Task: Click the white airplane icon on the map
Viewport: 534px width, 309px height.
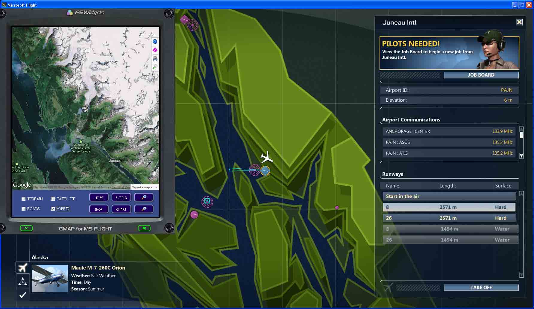Action: click(266, 157)
